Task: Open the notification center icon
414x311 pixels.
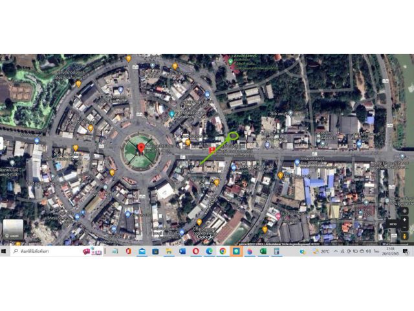Action: coord(406,251)
